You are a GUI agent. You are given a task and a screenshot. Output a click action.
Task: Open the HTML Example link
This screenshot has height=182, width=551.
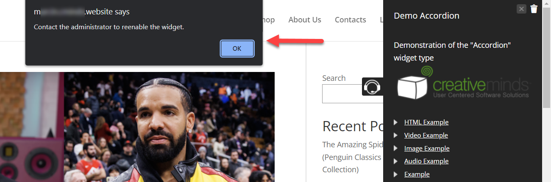click(x=426, y=122)
